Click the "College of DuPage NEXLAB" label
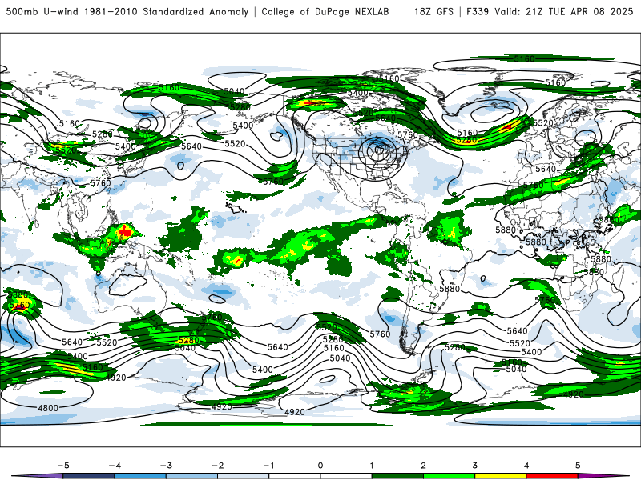The image size is (641, 480). pos(325,12)
